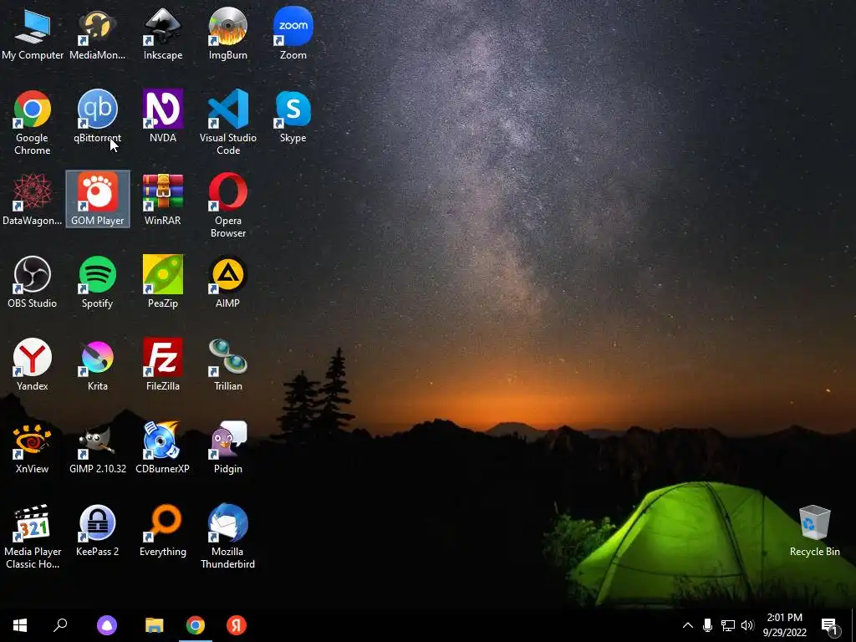Select Skype desktop icon
The height and width of the screenshot is (642, 856).
293,117
